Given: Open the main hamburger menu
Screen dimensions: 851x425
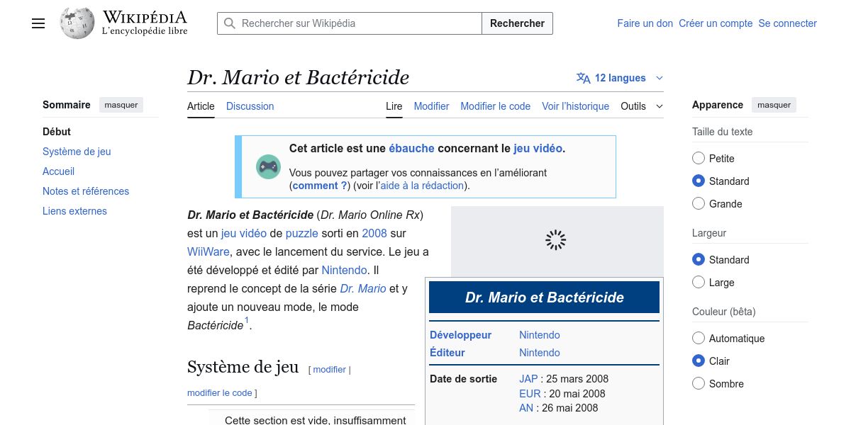Looking at the screenshot, I should [x=38, y=23].
